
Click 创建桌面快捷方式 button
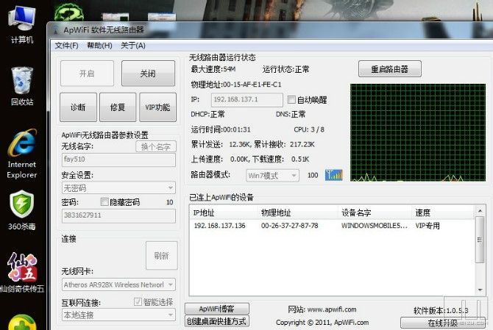(x=216, y=321)
